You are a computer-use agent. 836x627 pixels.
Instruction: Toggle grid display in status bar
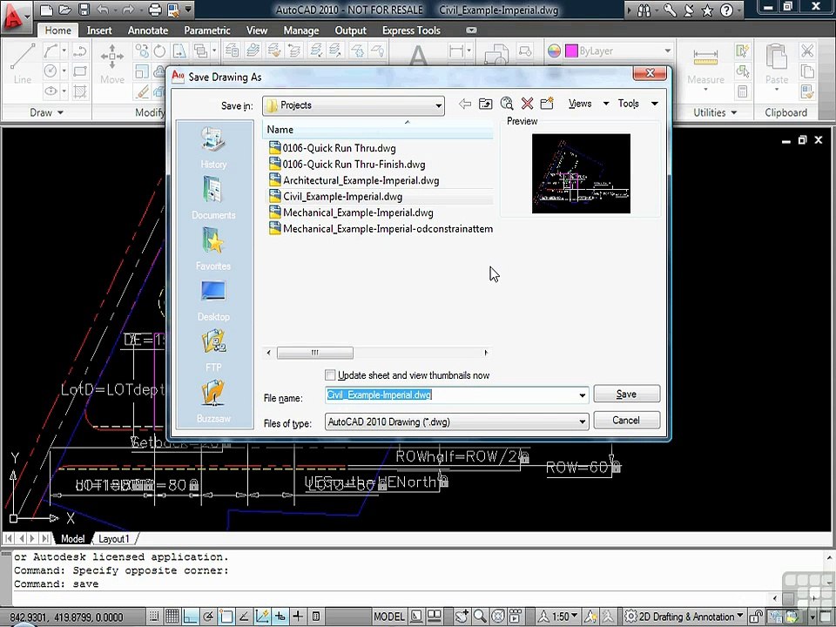172,617
